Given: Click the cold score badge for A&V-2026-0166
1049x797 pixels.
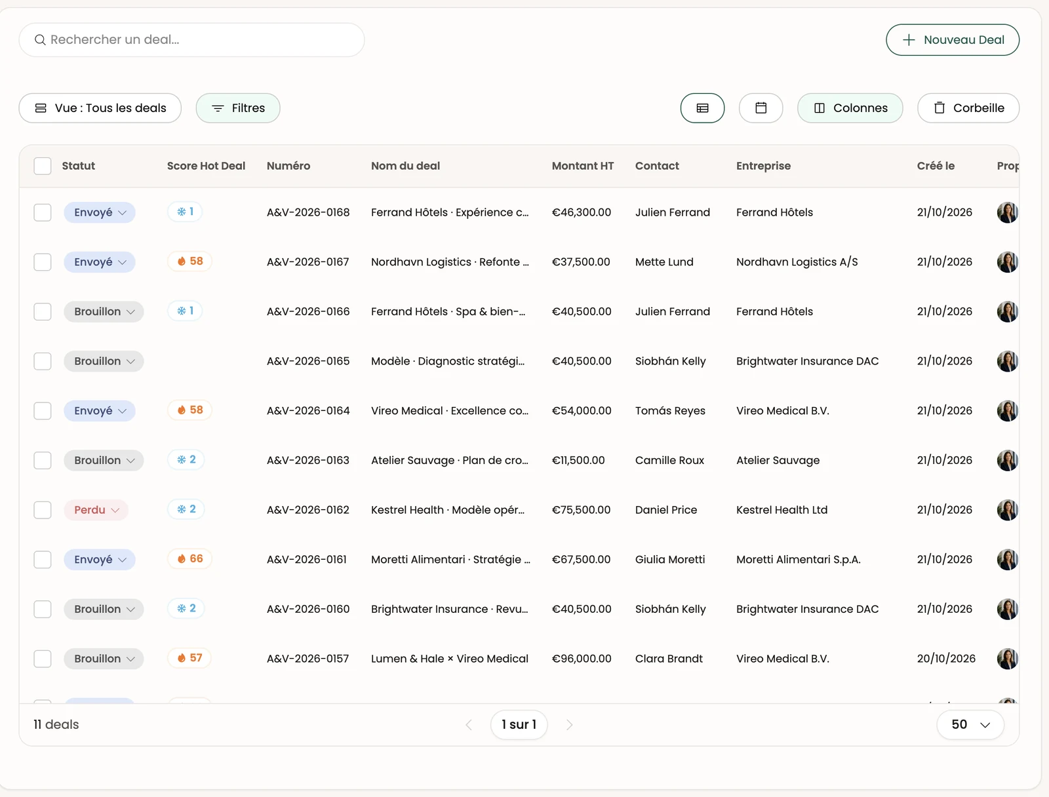Looking at the screenshot, I should tap(185, 311).
